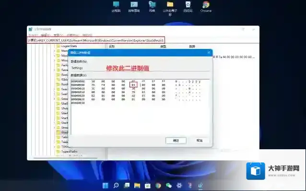Confirm the dialog with 确定 (OK)
The height and width of the screenshot is (191, 306).
pyautogui.click(x=176, y=141)
